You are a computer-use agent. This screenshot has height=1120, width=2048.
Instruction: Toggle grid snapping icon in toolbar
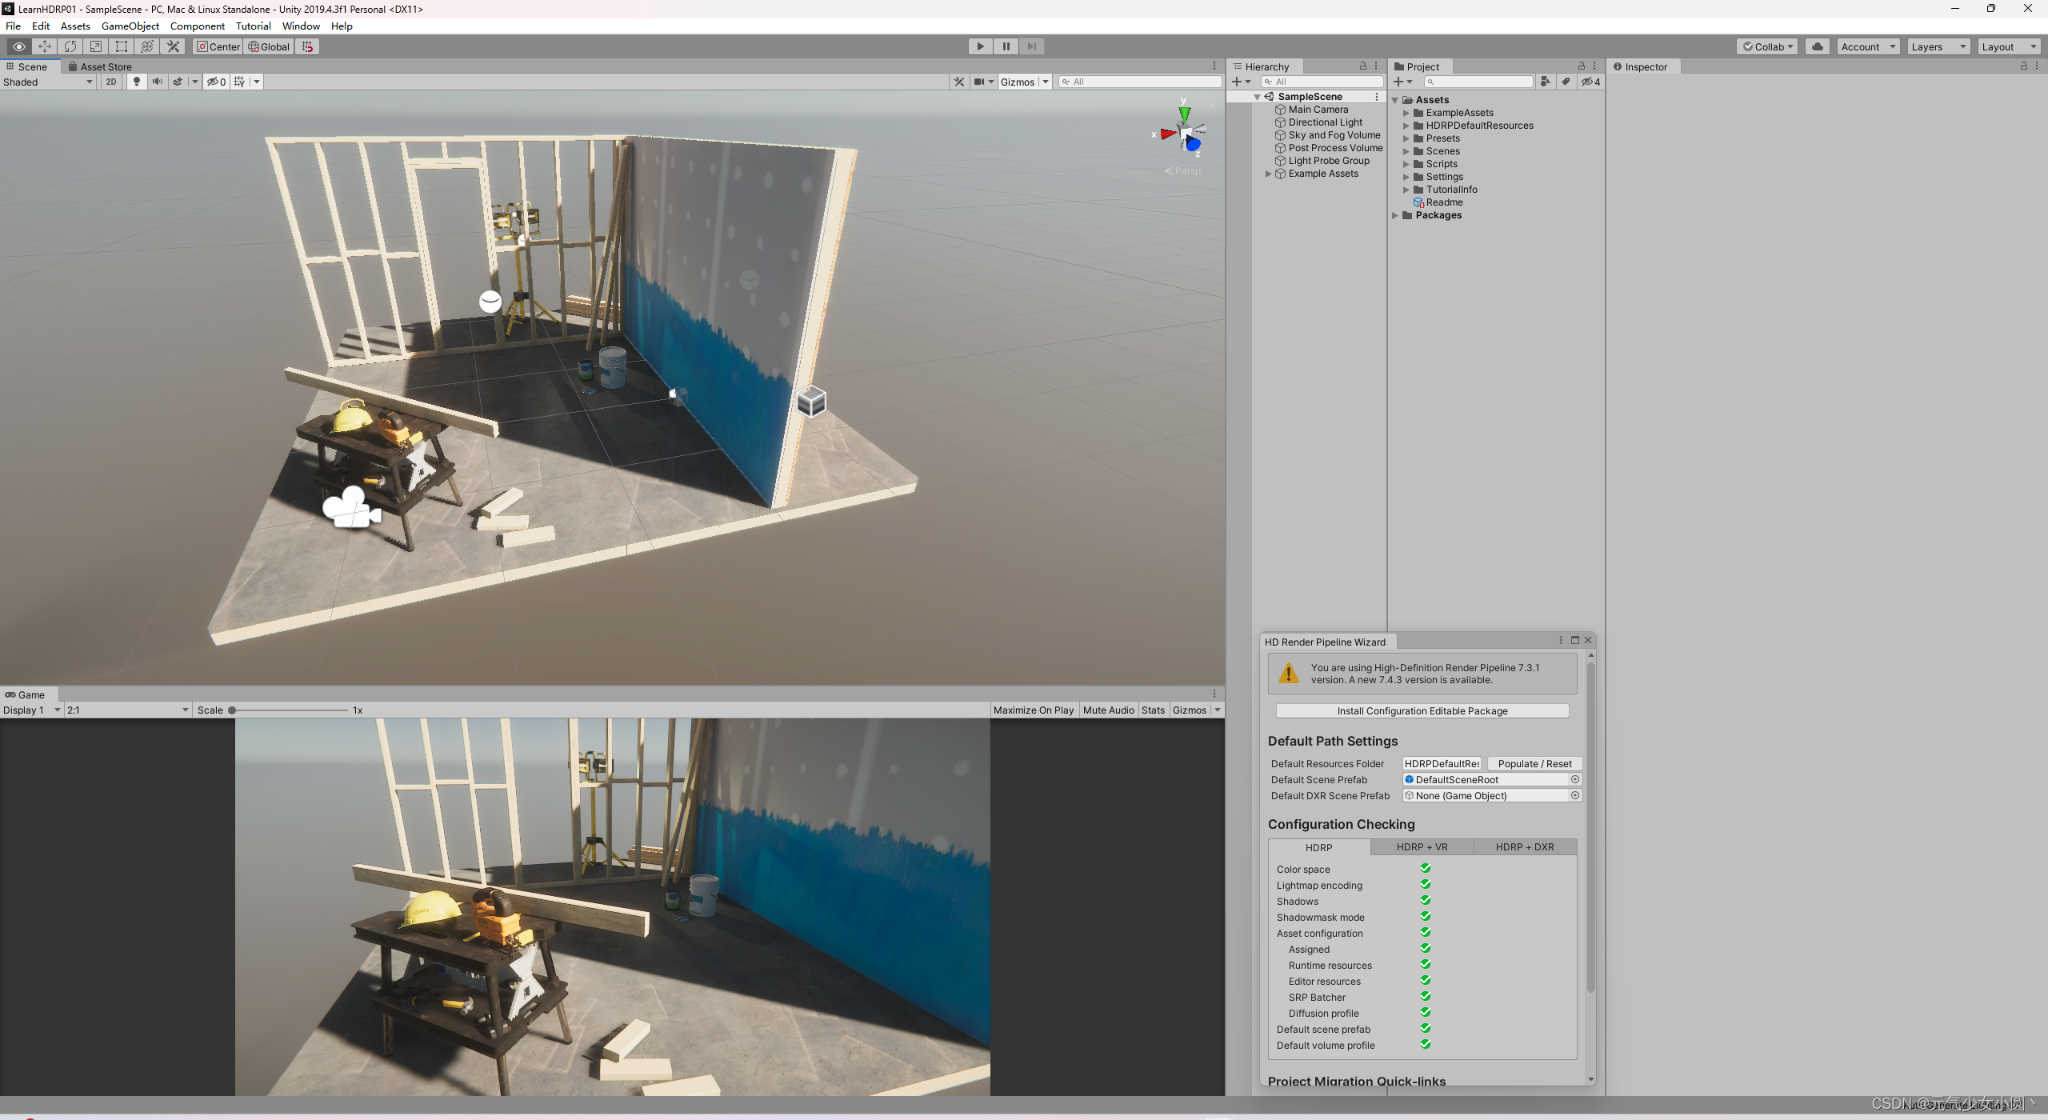pyautogui.click(x=307, y=46)
